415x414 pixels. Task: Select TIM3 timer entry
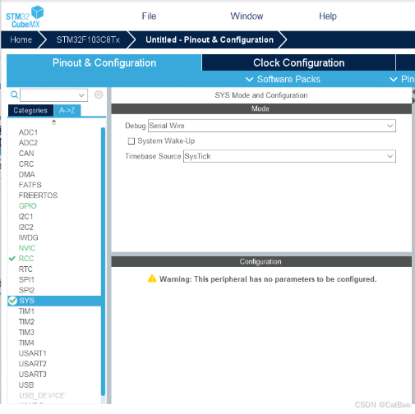tap(26, 332)
